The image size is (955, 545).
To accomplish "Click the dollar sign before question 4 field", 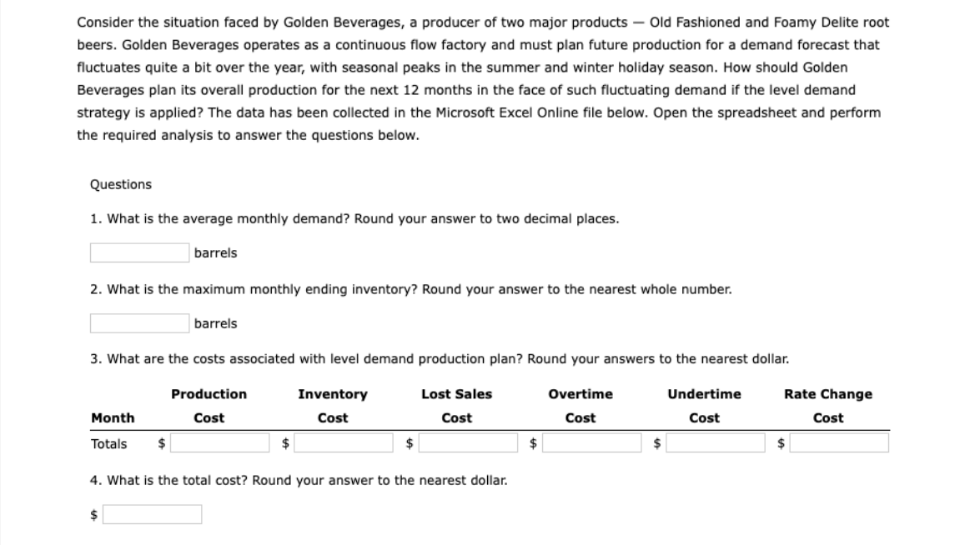I will click(91, 513).
